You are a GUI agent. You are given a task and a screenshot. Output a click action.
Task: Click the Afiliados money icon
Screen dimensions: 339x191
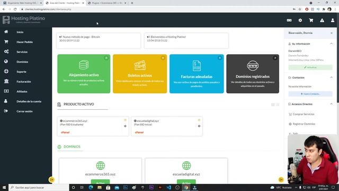pyautogui.click(x=6, y=91)
